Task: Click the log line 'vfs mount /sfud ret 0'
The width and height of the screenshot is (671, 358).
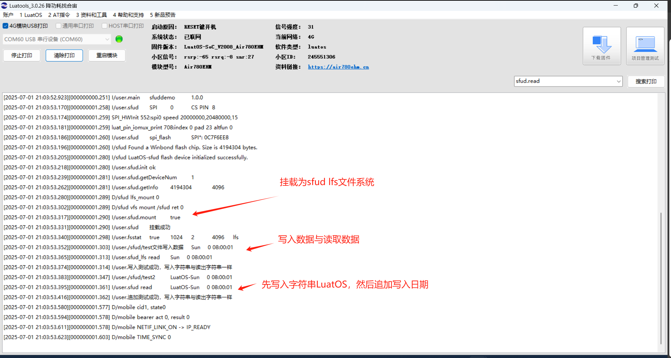Action: [94, 207]
